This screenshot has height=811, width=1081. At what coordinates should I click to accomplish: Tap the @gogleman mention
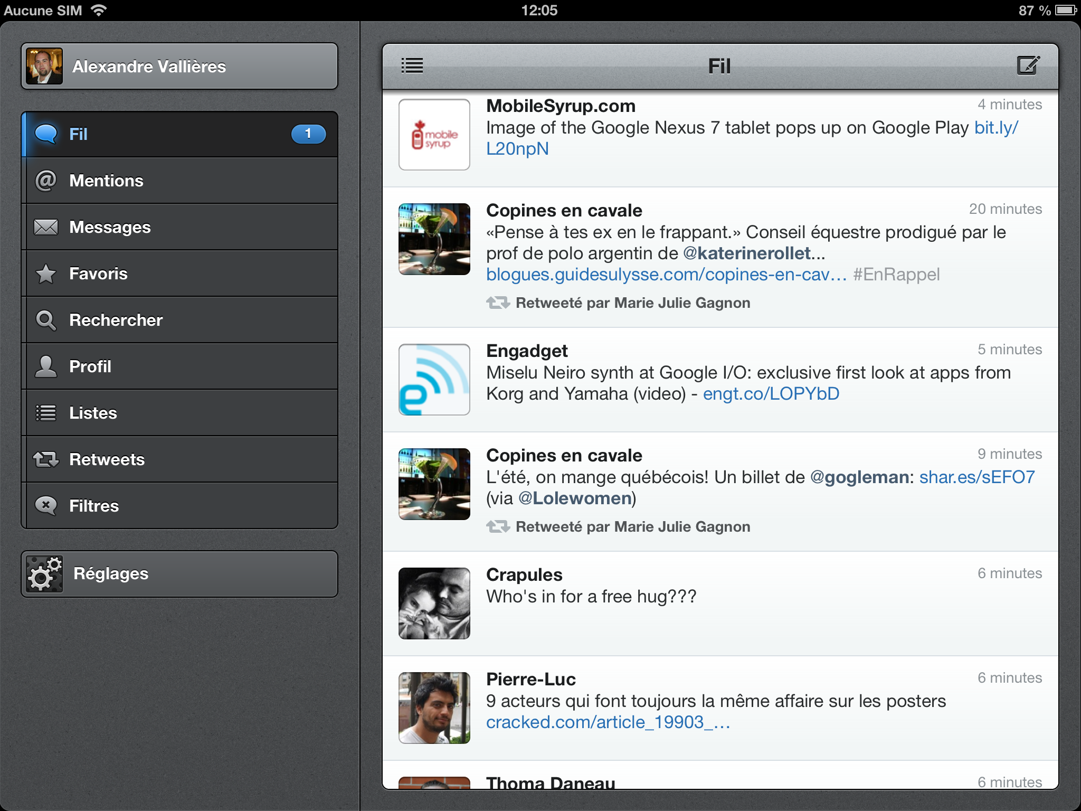click(859, 477)
